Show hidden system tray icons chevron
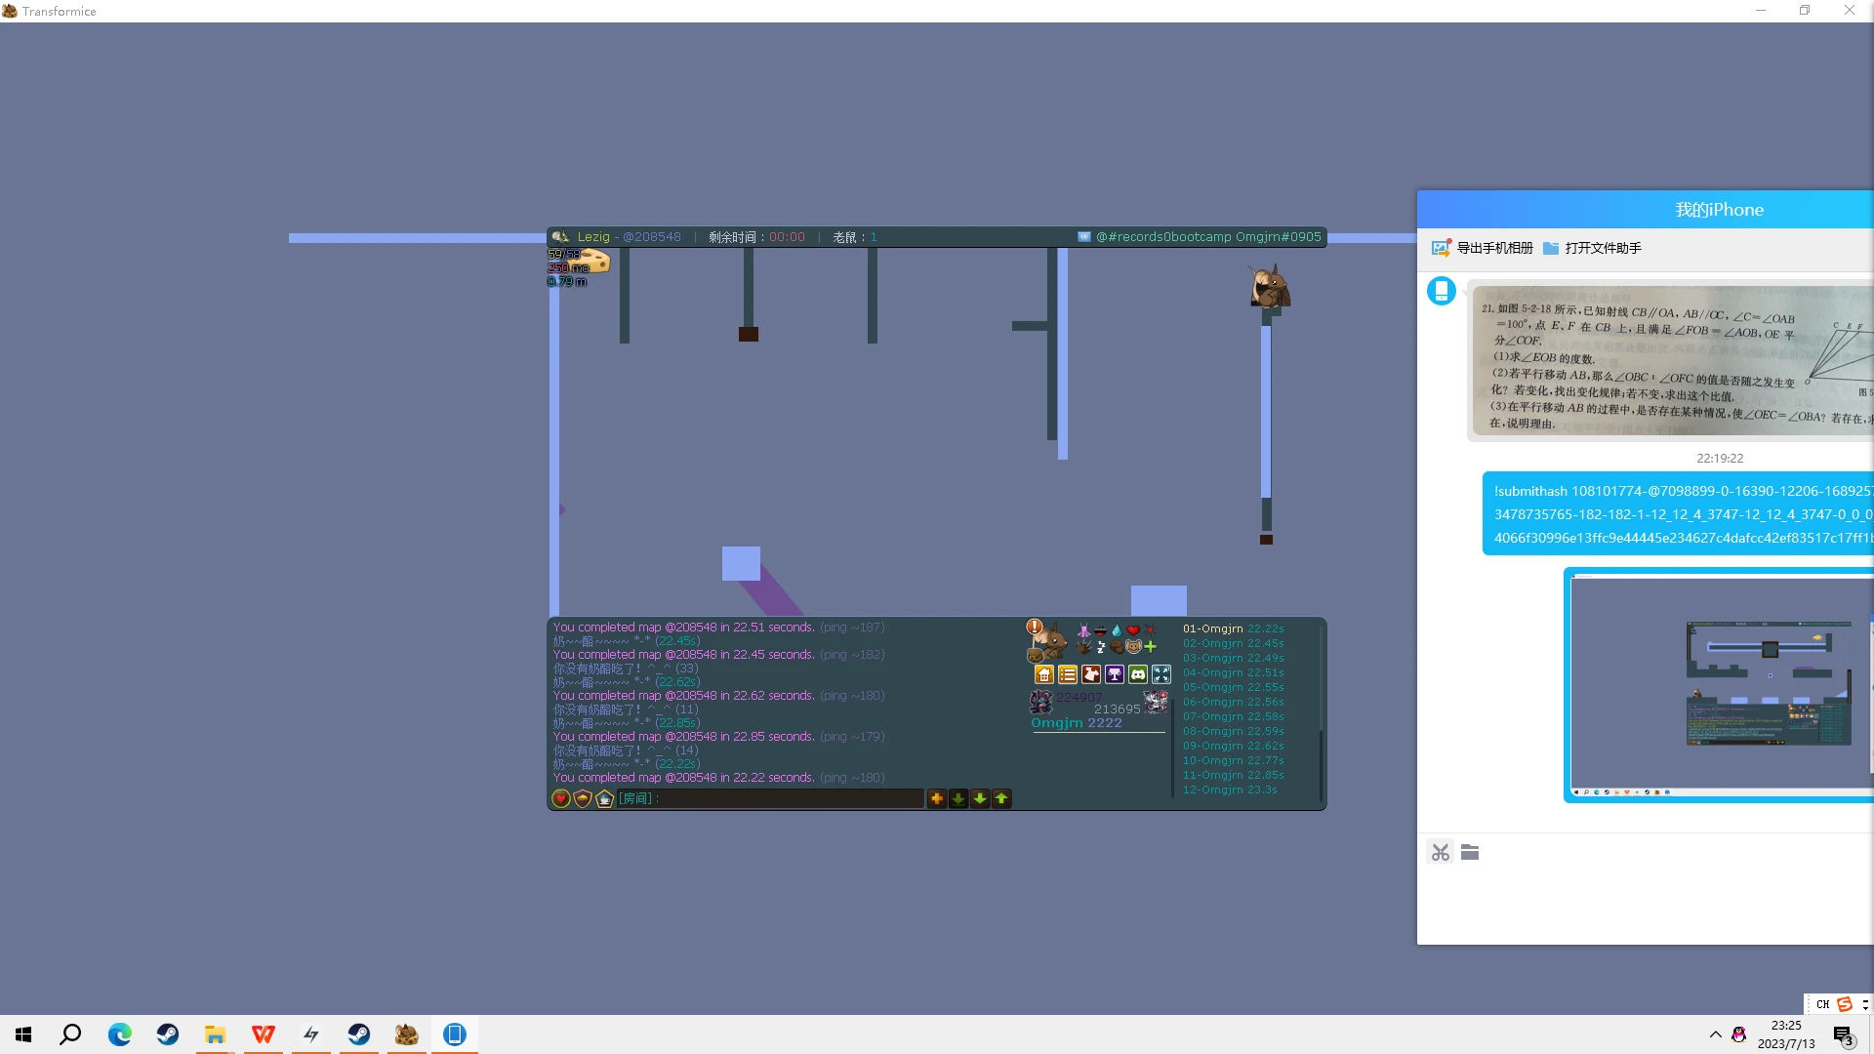1874x1054 pixels. point(1715,1034)
